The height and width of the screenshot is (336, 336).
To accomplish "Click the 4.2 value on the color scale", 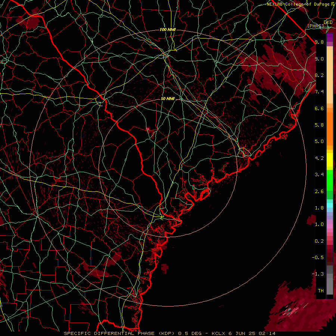I will click(x=319, y=158).
